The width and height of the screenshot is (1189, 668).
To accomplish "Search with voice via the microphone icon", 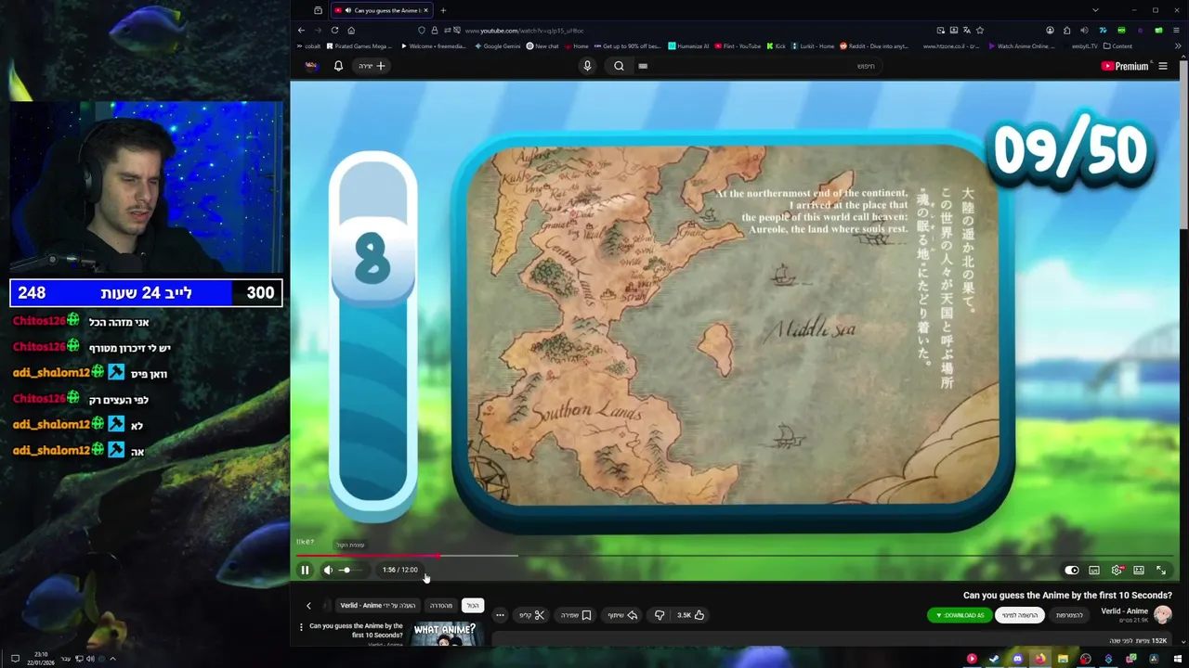I will (587, 66).
